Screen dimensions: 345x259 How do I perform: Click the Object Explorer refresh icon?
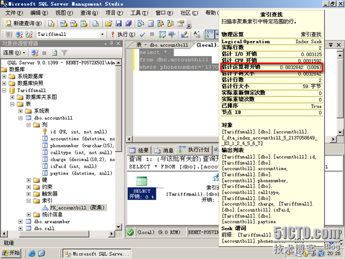pos(54,53)
